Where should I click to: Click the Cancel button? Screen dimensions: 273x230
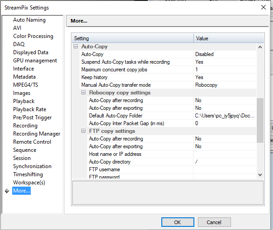pos(214,222)
